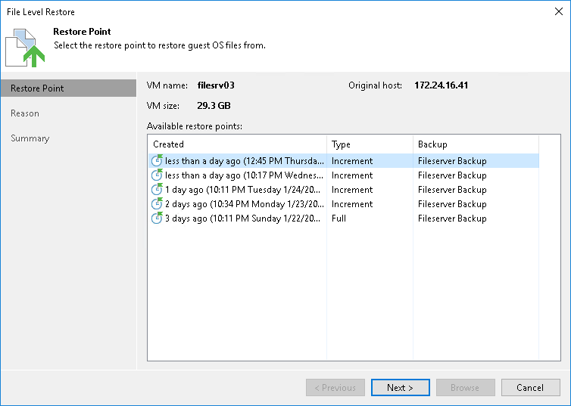
Task: Click 'Fileserver Backup' cell in Tuesday row
Action: click(x=452, y=190)
